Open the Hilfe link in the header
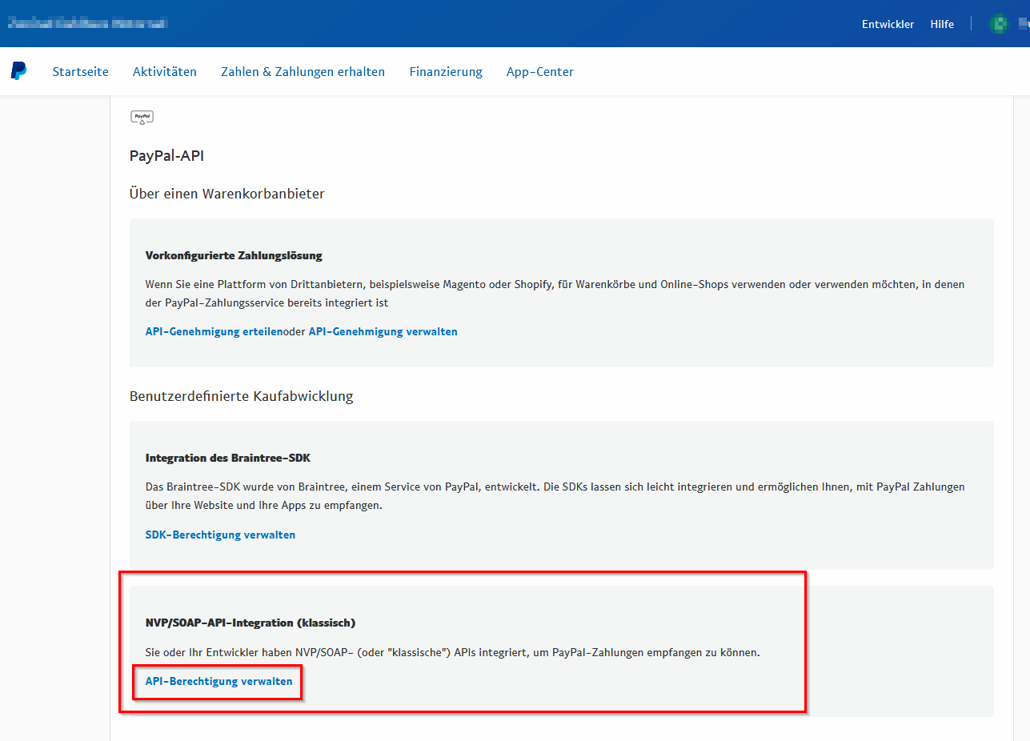Image resolution: width=1030 pixels, height=741 pixels. (x=942, y=24)
